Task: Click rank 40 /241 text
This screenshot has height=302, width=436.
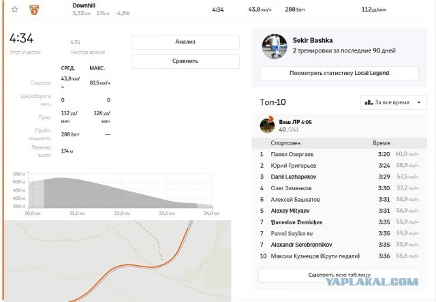Action: coord(289,130)
